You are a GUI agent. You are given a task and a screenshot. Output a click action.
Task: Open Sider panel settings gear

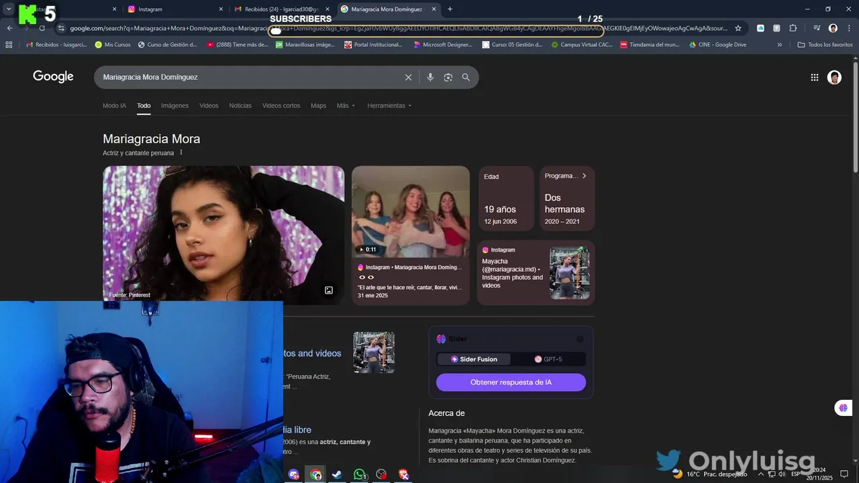pyautogui.click(x=580, y=339)
